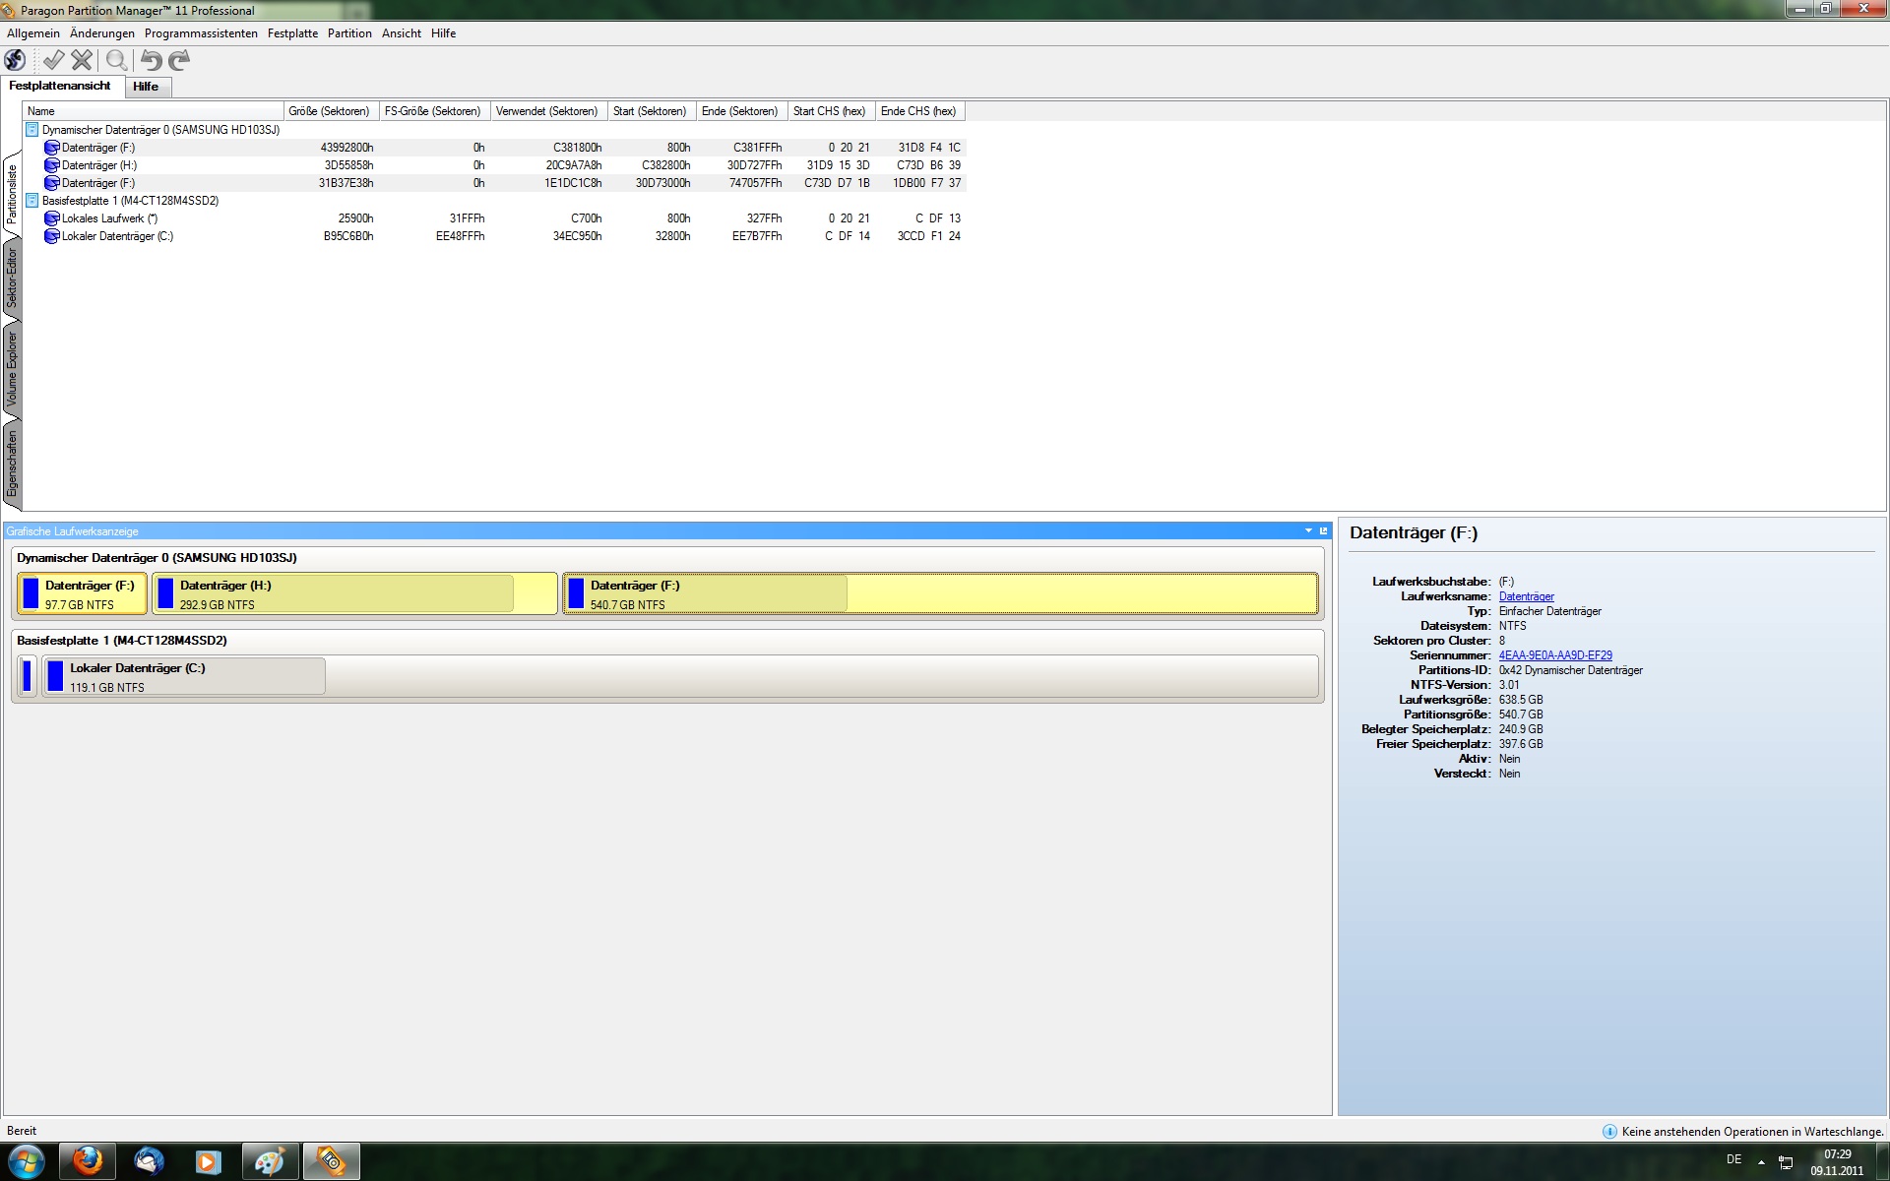Click the disk icon of the Datenträger (H:) list row

tap(52, 165)
